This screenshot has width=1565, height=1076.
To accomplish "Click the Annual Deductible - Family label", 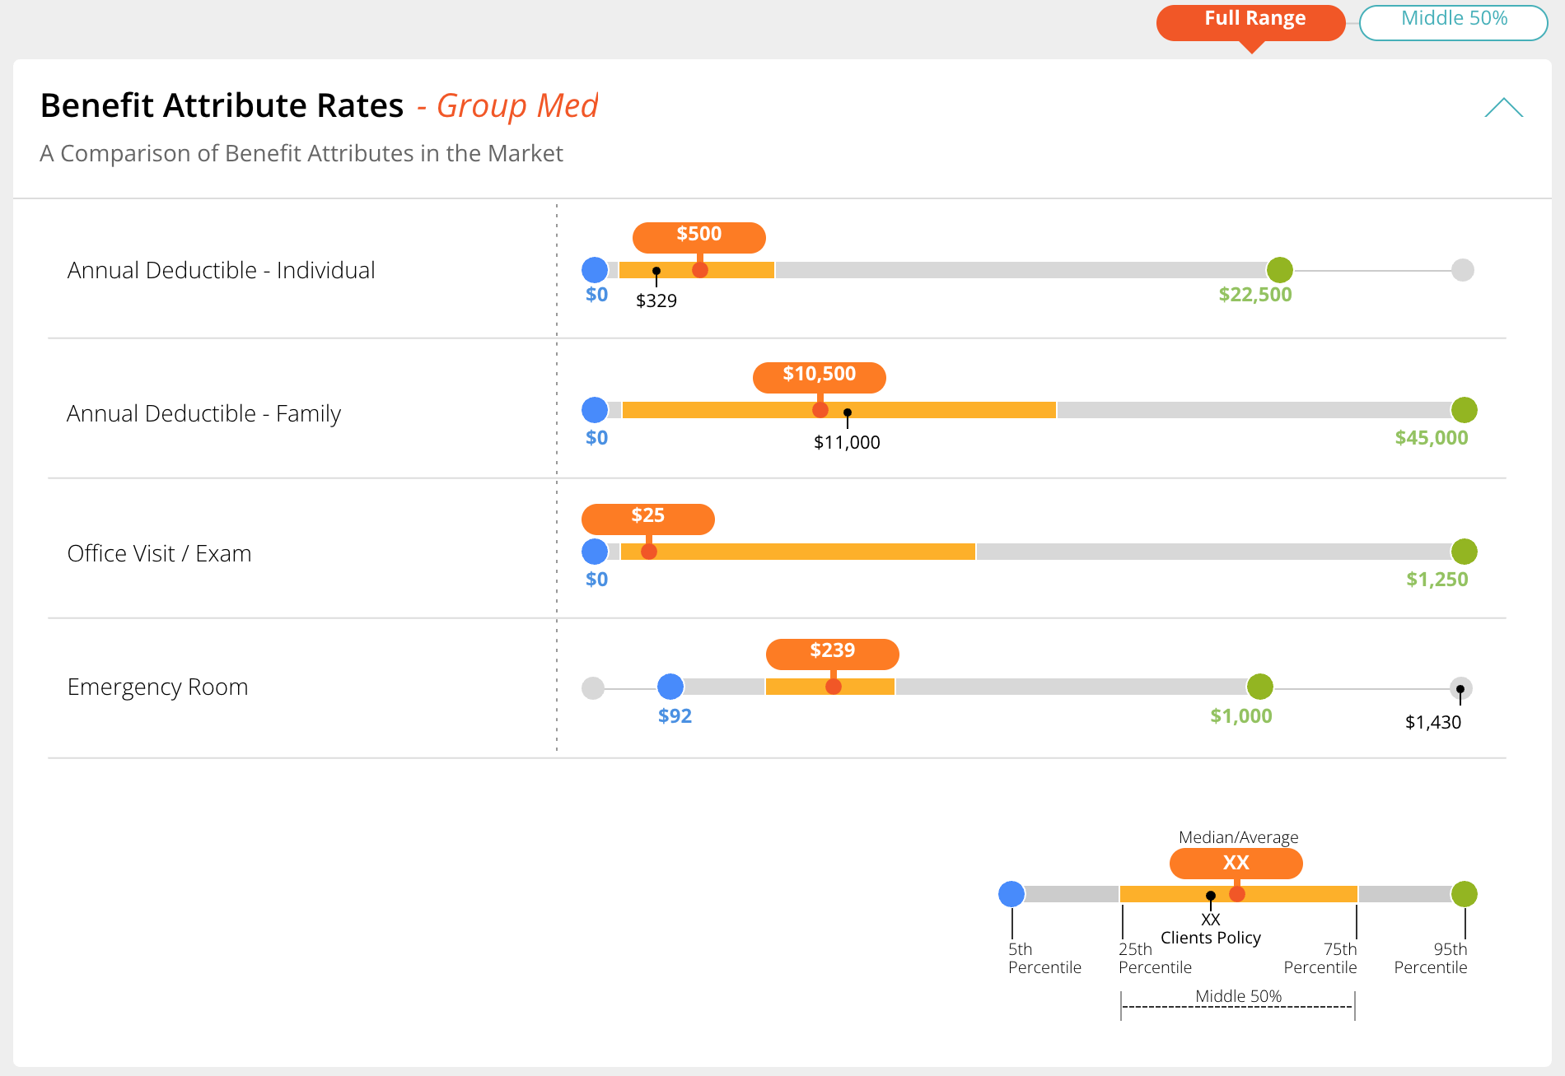I will point(203,413).
